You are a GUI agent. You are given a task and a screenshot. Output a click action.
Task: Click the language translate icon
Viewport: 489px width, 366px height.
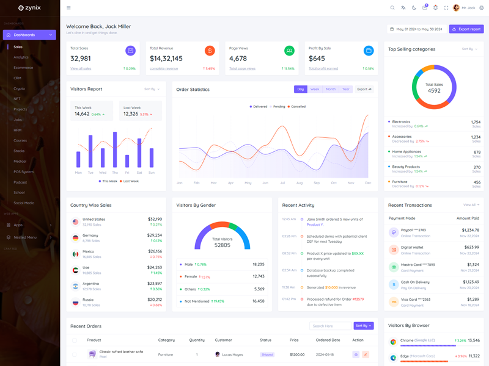(x=403, y=8)
